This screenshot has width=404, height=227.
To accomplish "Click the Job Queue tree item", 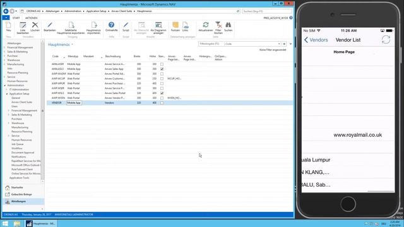I will click(x=17, y=144).
